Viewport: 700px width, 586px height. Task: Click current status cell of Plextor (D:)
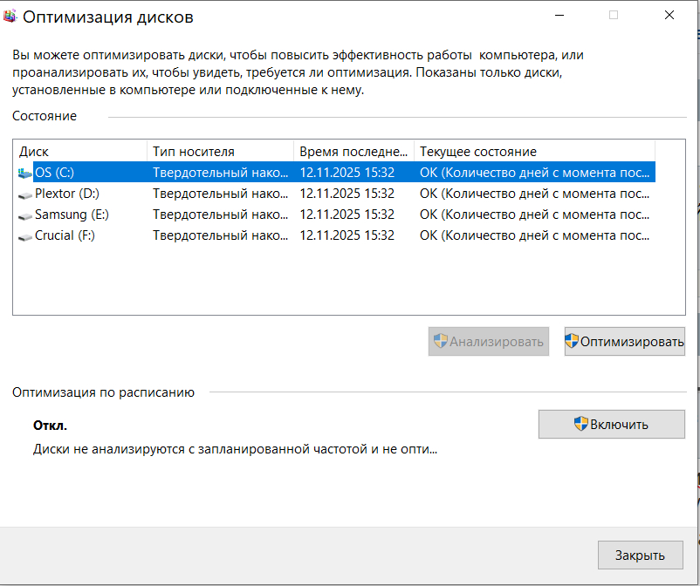point(534,194)
